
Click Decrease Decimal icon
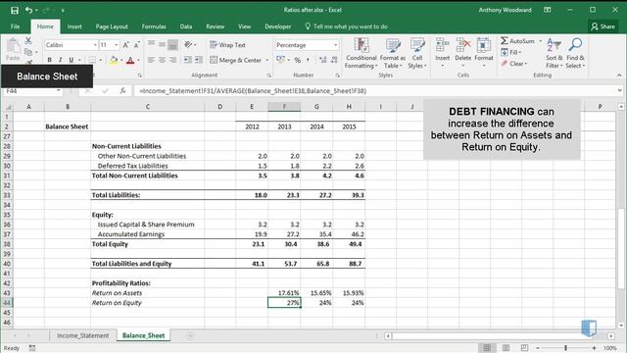[x=334, y=60]
